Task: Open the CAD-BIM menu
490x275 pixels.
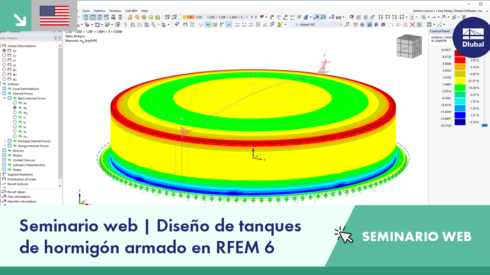Action: tap(131, 11)
